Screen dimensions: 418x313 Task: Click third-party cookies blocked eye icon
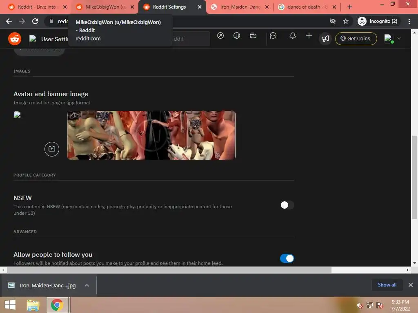(332, 21)
